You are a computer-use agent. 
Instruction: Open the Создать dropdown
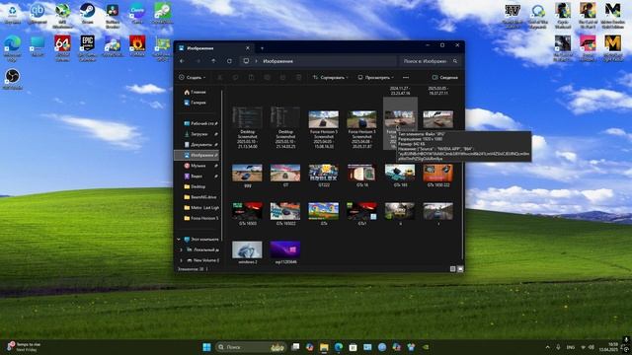(193, 77)
